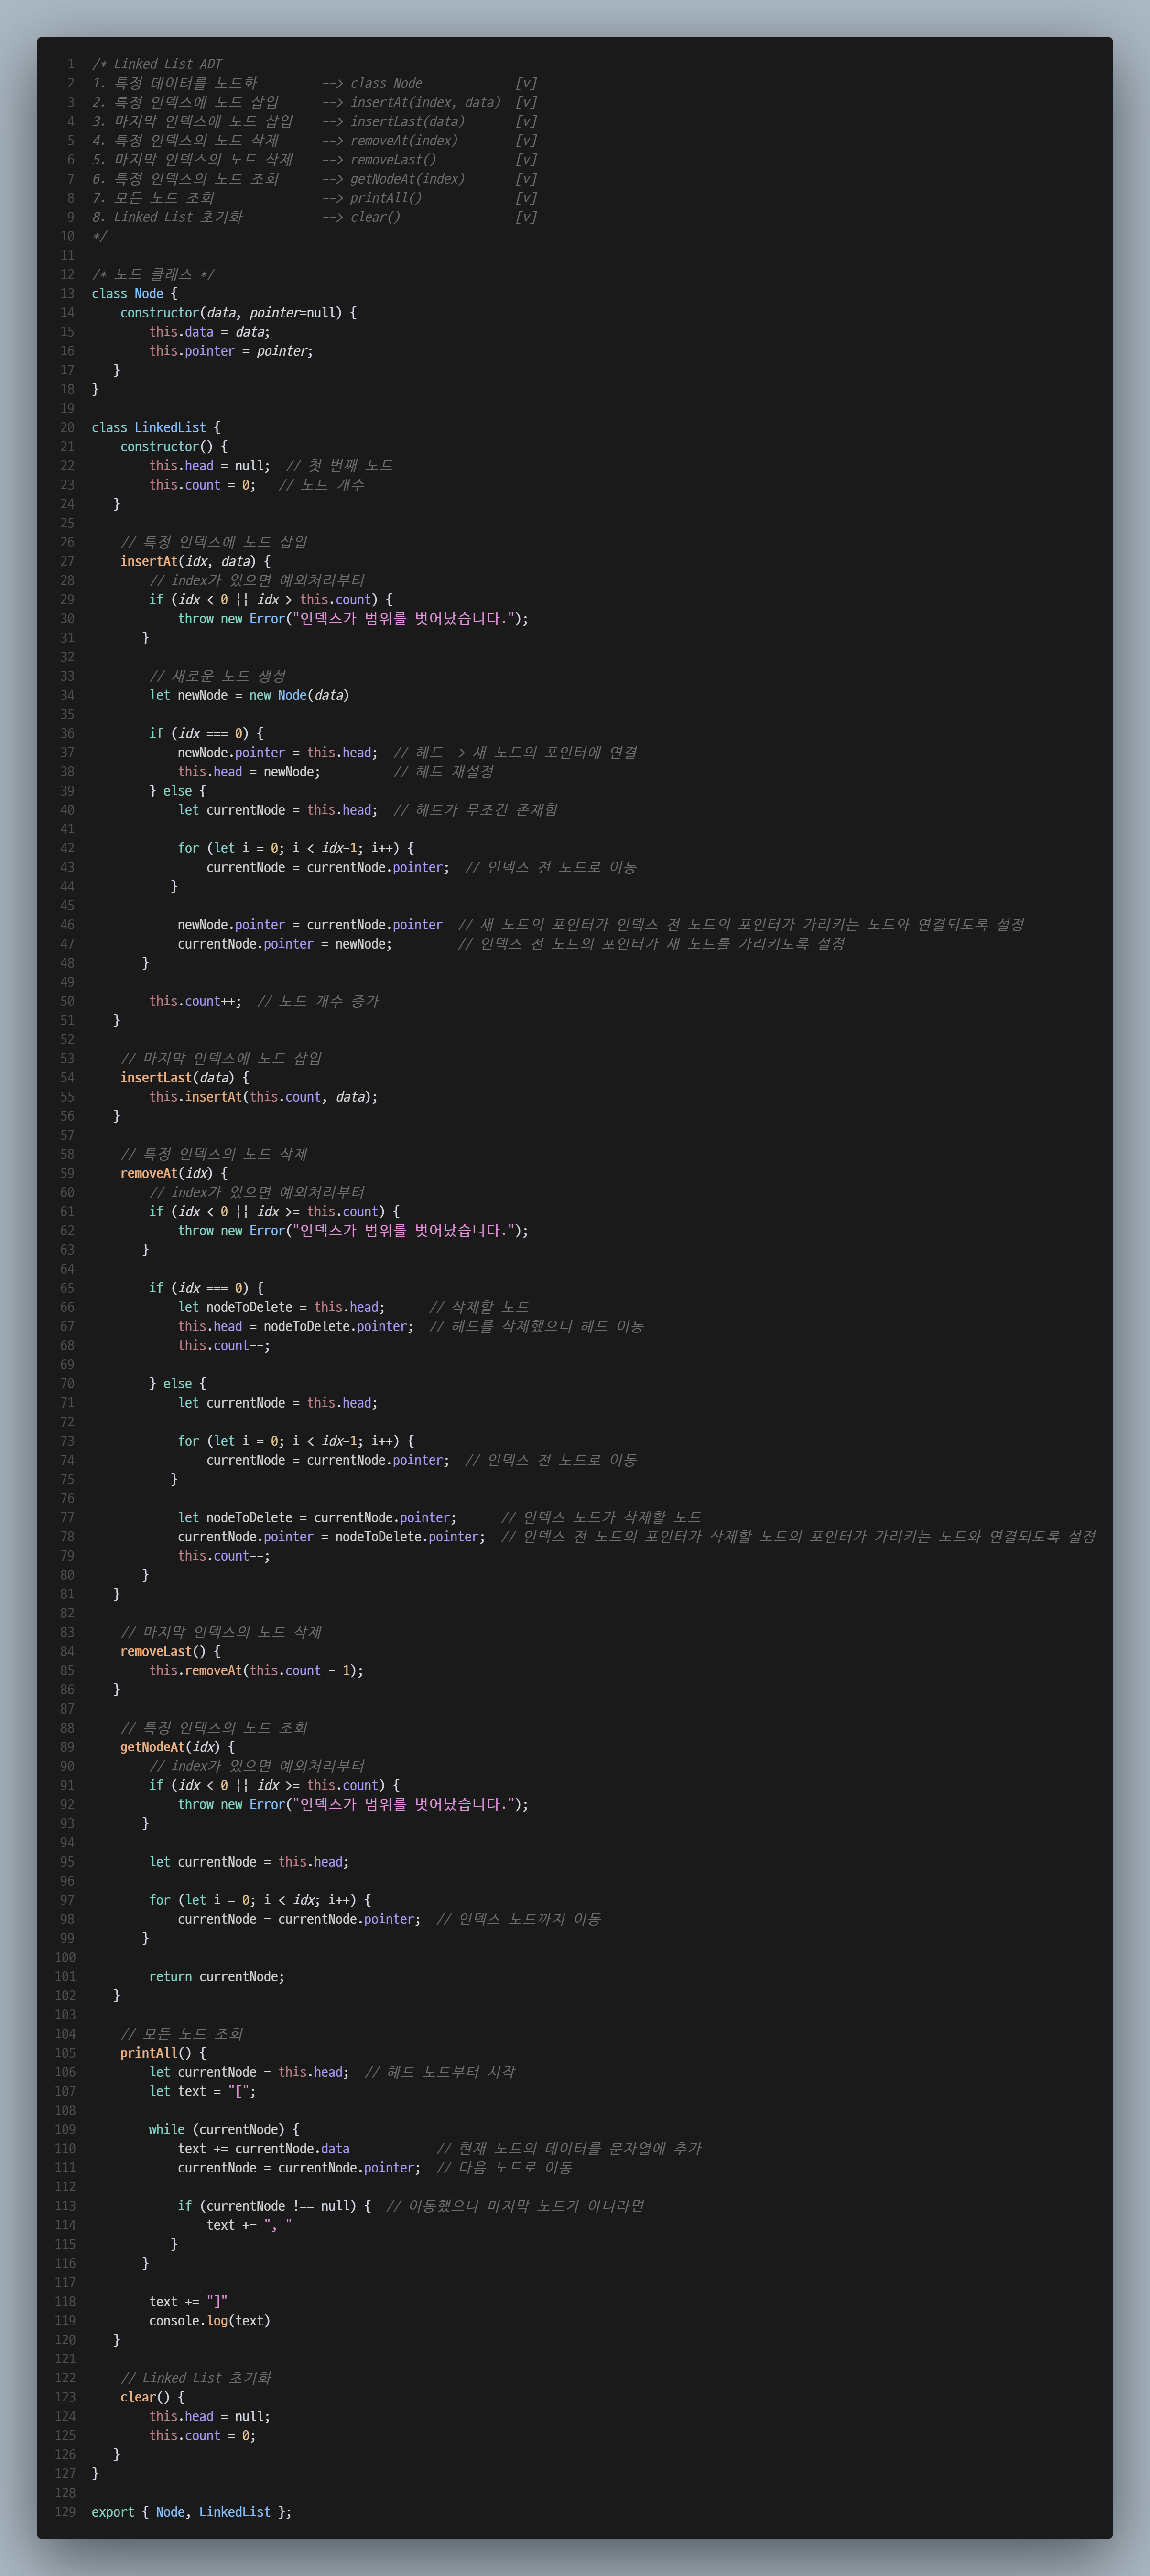1150x2576 pixels.
Task: Click 'this.count--;' on line 68
Action: 224,1346
